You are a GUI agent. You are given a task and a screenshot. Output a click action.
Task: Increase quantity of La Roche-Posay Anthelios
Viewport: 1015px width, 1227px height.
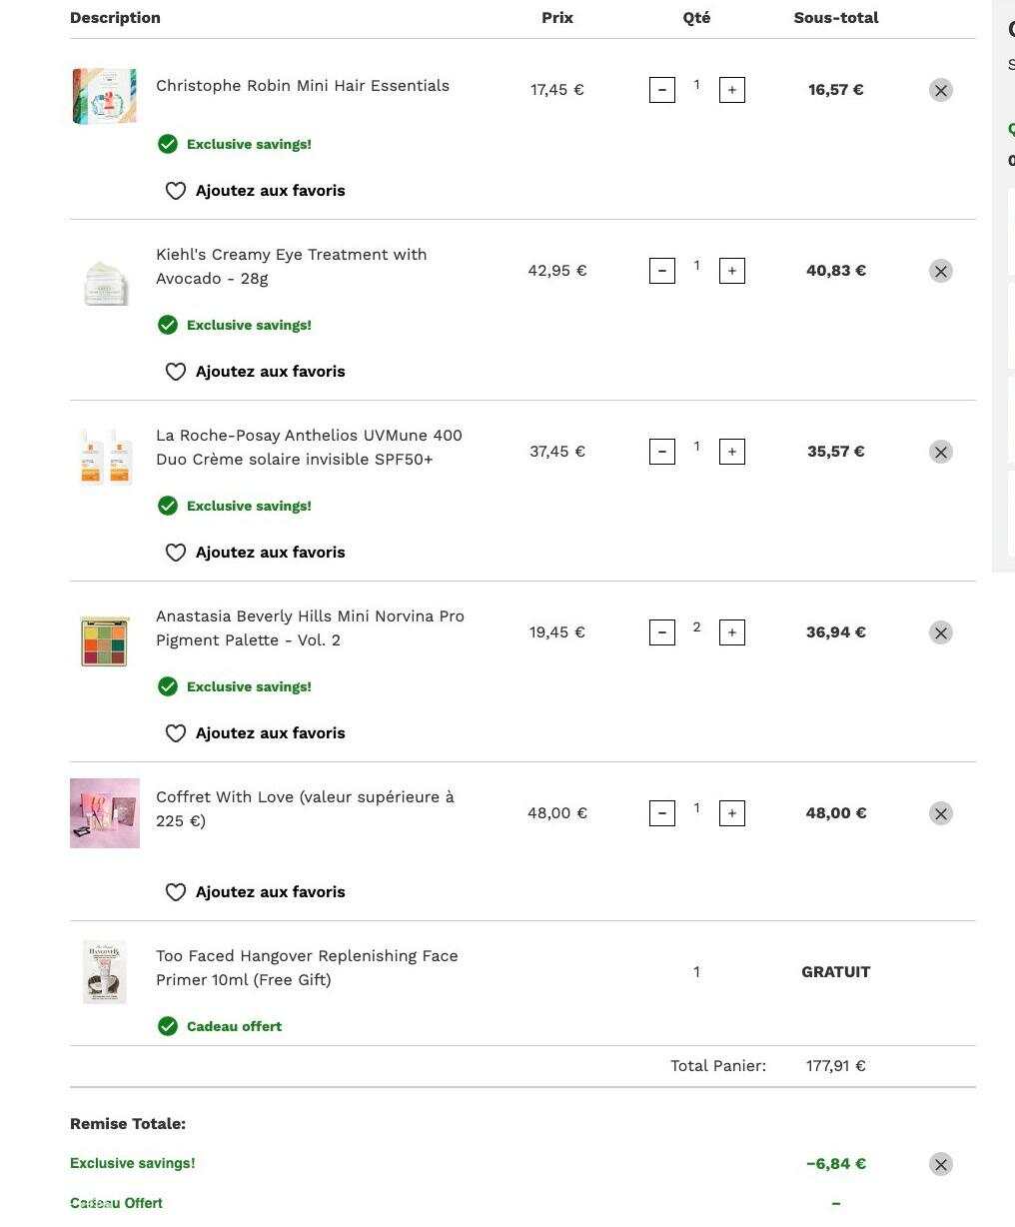pos(732,452)
